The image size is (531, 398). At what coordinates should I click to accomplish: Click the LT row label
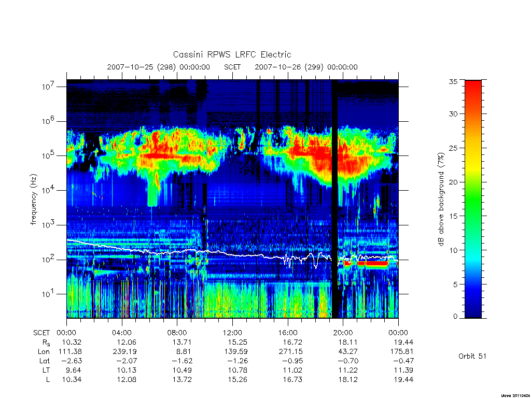[x=46, y=370]
